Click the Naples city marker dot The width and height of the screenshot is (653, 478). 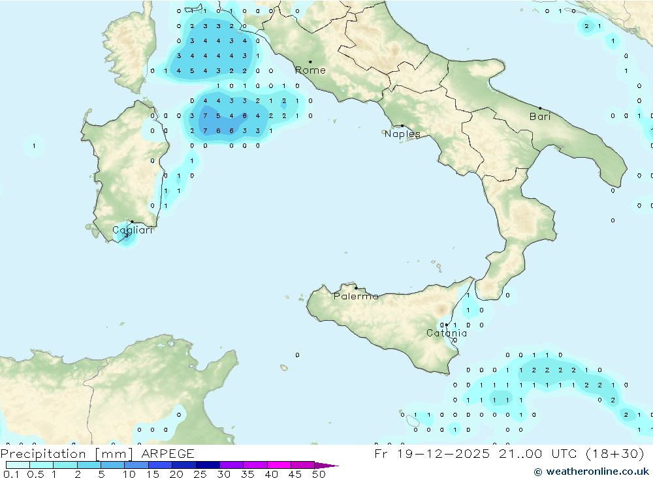(402, 126)
